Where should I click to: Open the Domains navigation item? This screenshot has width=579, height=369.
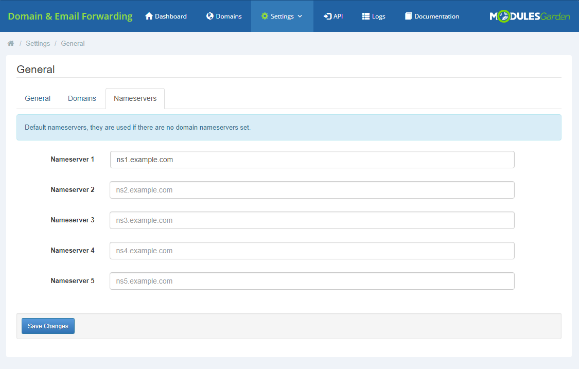point(224,16)
